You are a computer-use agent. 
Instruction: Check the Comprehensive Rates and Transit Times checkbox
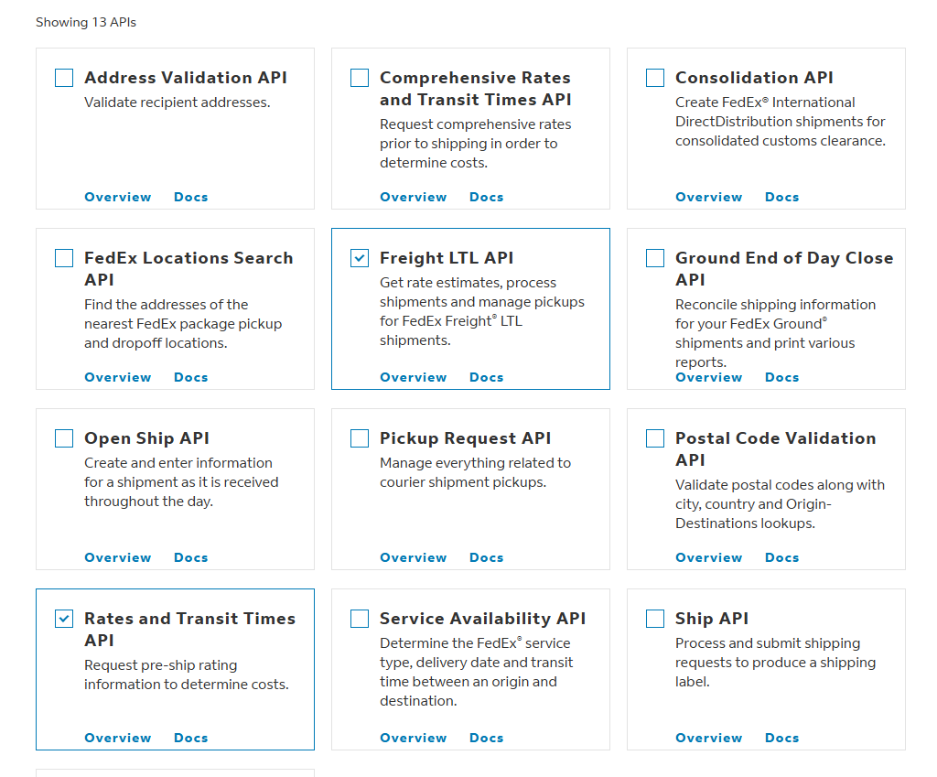coord(360,78)
